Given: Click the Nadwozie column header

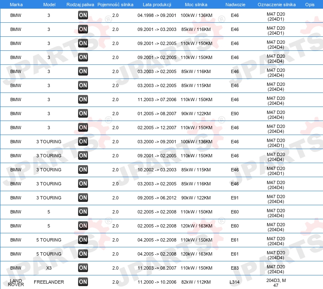Looking at the screenshot, I should pyautogui.click(x=235, y=5).
